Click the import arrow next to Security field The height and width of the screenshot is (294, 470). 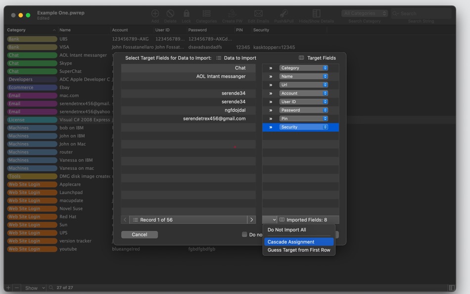[x=271, y=127]
